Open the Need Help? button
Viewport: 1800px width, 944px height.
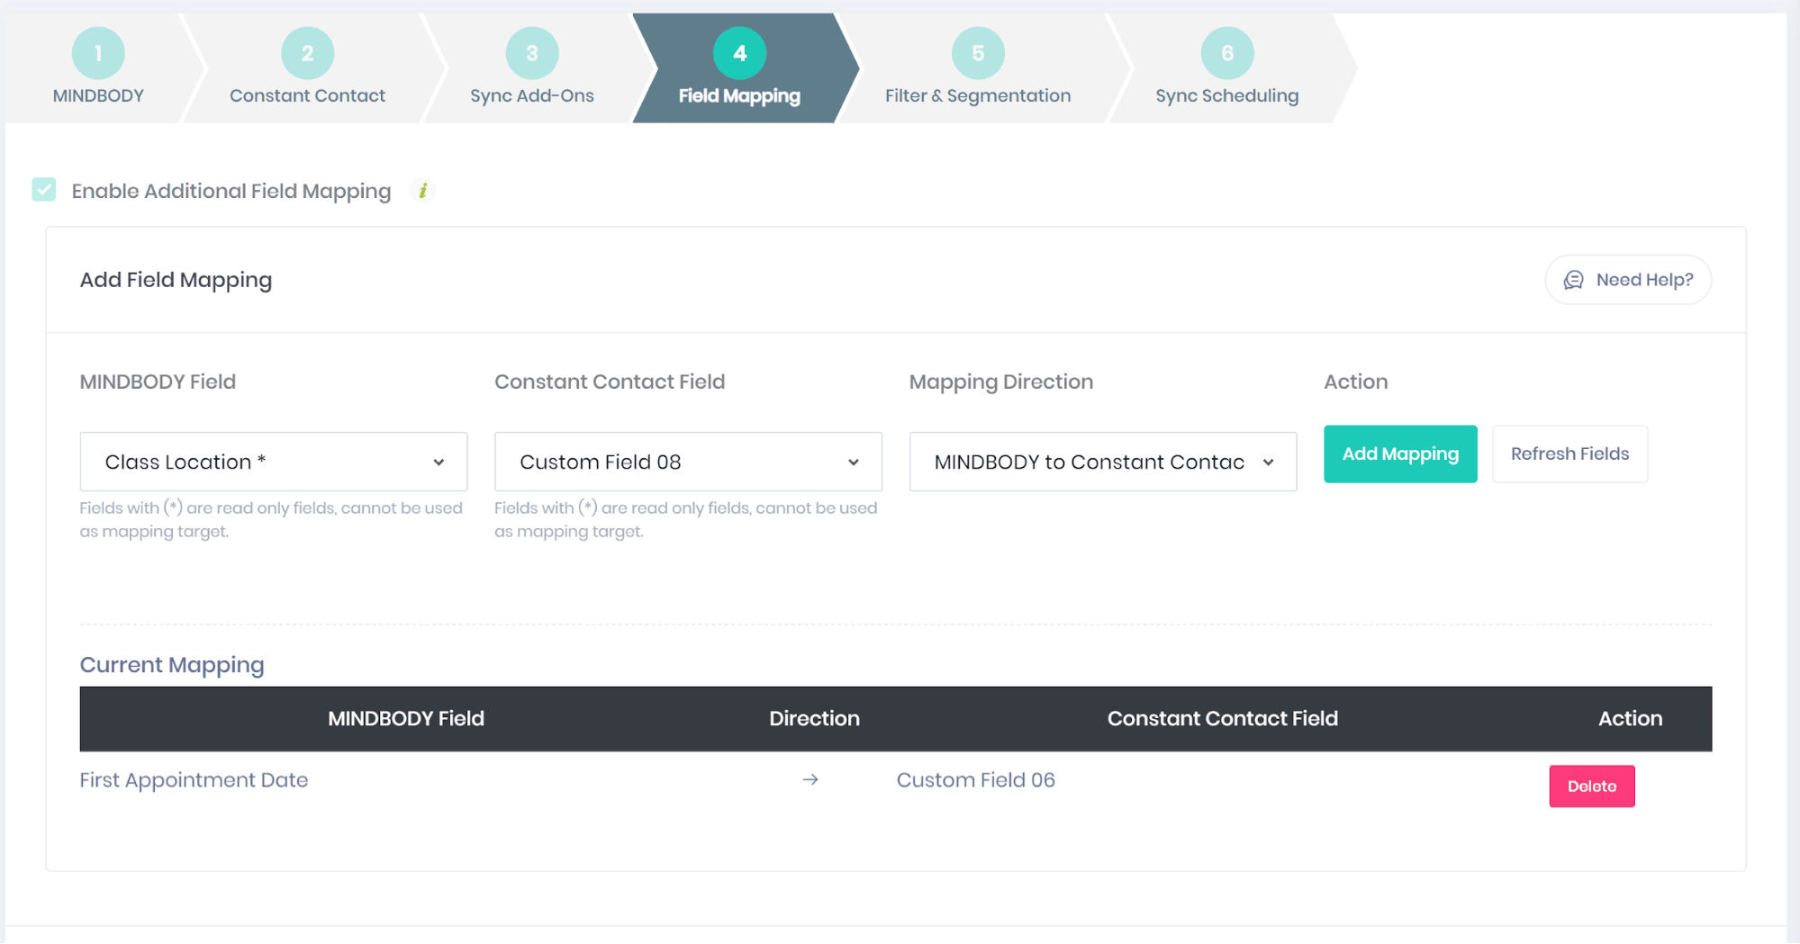[x=1628, y=280]
